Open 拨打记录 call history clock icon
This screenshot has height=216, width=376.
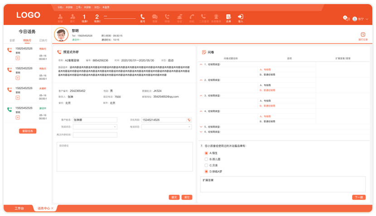click(363, 35)
